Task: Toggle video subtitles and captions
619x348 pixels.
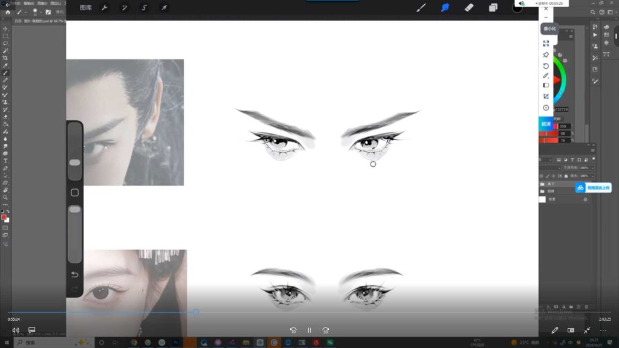Action: [31, 330]
